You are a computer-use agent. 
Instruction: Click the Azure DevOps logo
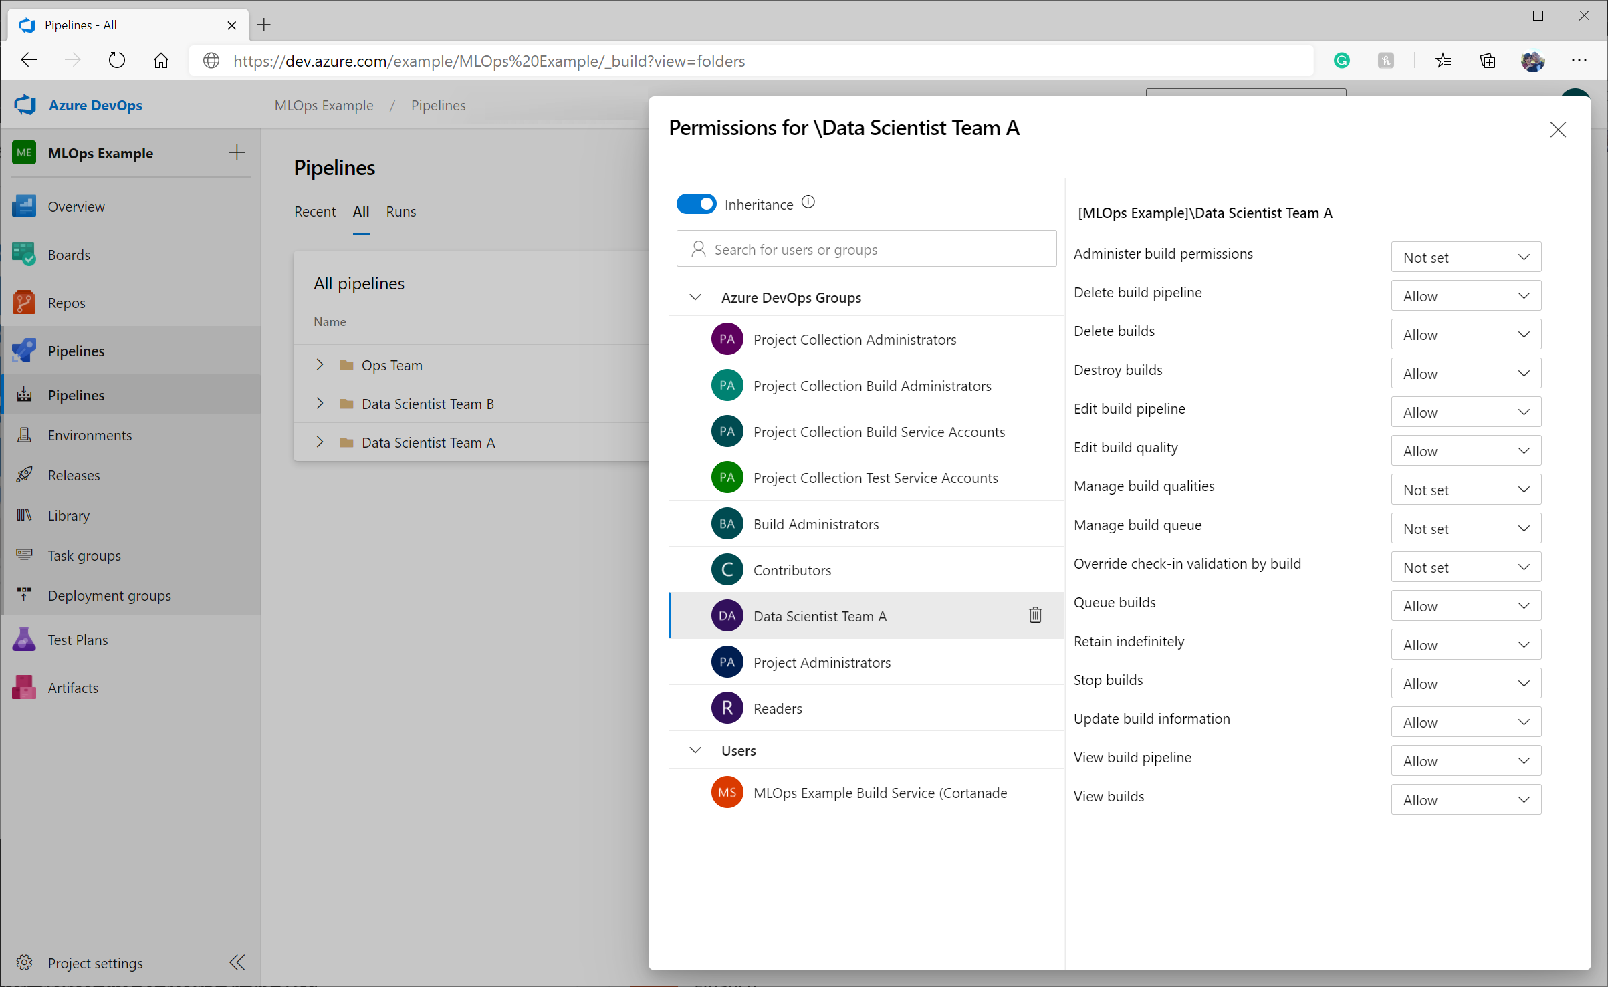click(x=25, y=105)
